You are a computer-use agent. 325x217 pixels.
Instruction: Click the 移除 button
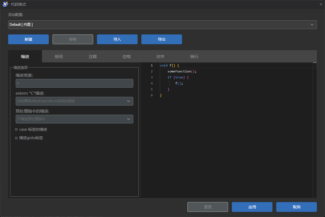pyautogui.click(x=73, y=39)
